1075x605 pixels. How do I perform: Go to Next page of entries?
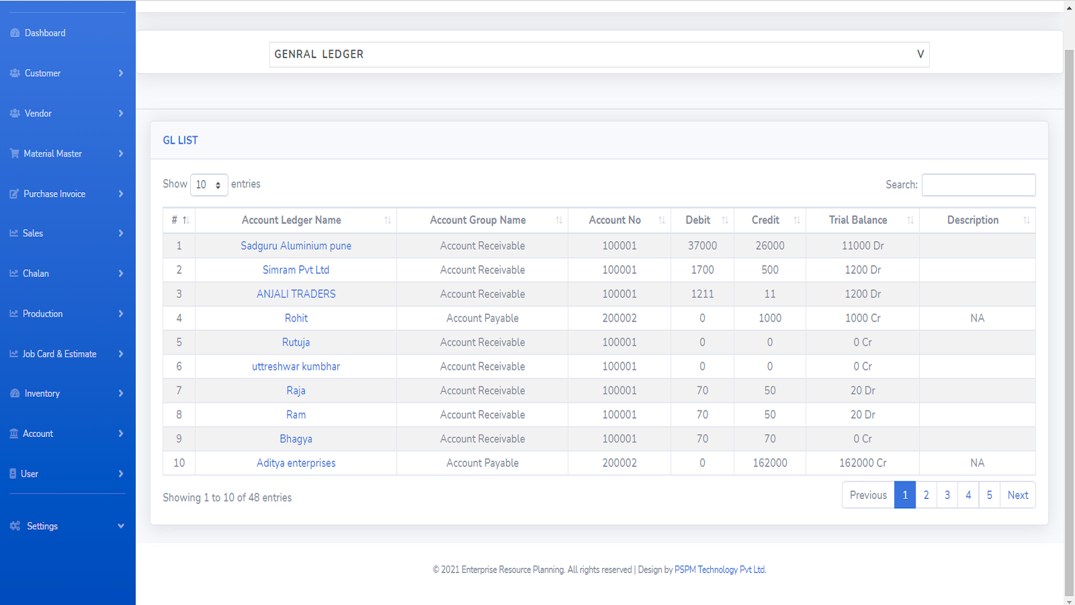click(x=1017, y=495)
